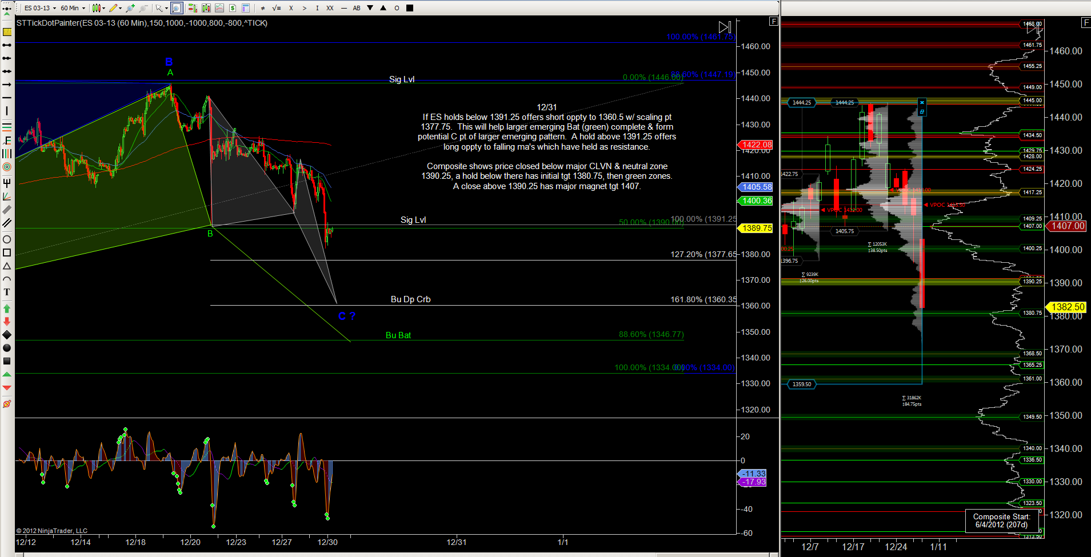Select the green Arrow Up marker tool
This screenshot has width=1091, height=557.
click(x=7, y=308)
